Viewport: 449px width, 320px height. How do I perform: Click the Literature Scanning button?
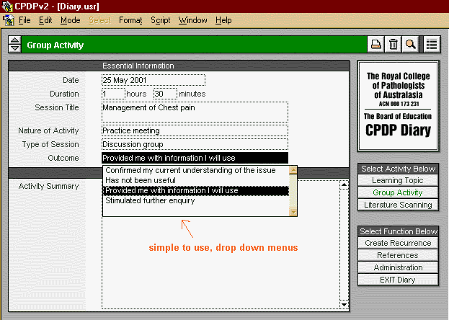click(398, 205)
